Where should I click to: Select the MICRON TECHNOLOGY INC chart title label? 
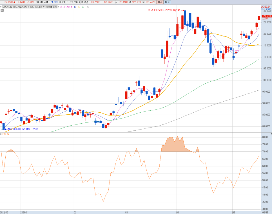(30, 7)
